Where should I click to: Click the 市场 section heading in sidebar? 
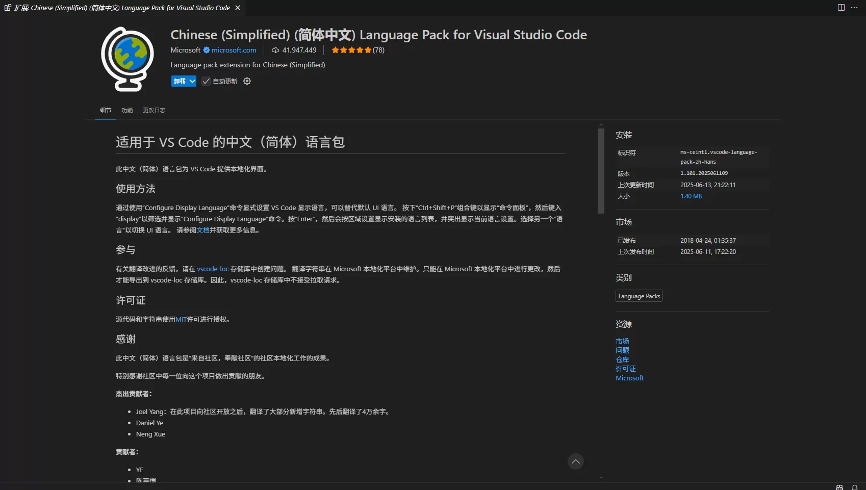coord(624,222)
